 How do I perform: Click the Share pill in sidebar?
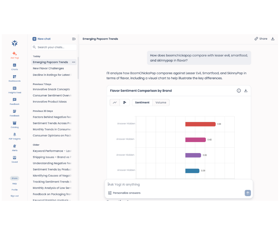(x=15, y=178)
